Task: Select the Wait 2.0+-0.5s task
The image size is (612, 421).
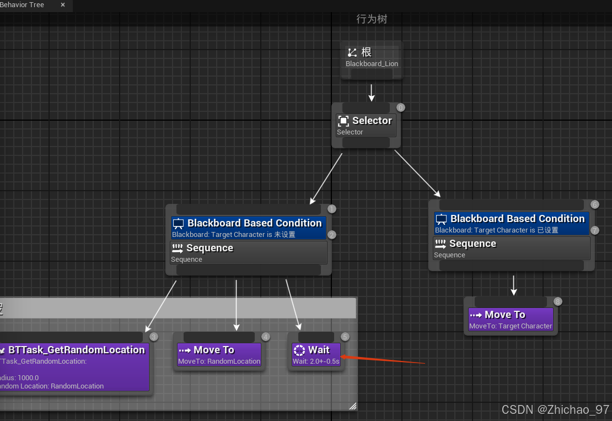Action: tap(316, 355)
